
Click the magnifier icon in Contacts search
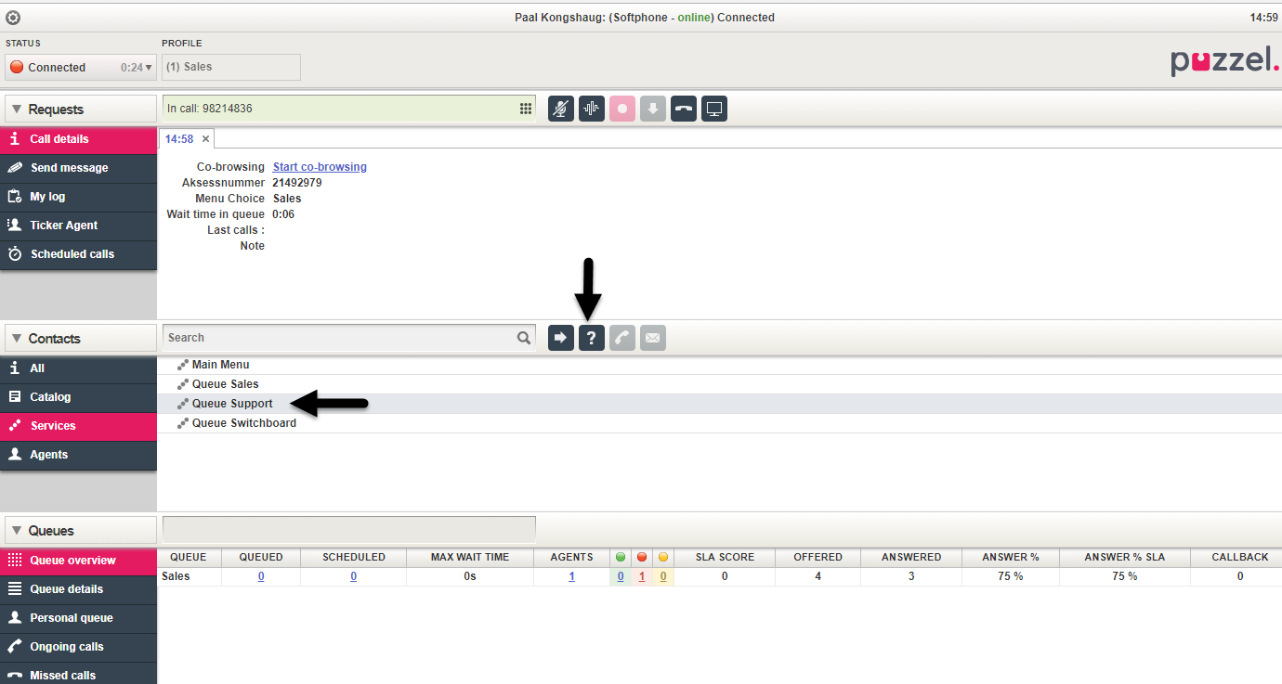524,338
